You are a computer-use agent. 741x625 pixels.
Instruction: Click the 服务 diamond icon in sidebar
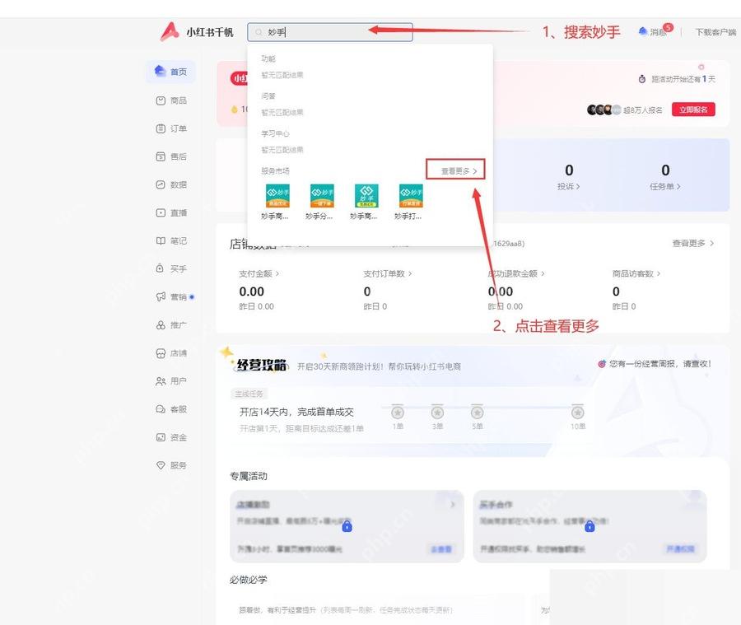click(x=161, y=465)
